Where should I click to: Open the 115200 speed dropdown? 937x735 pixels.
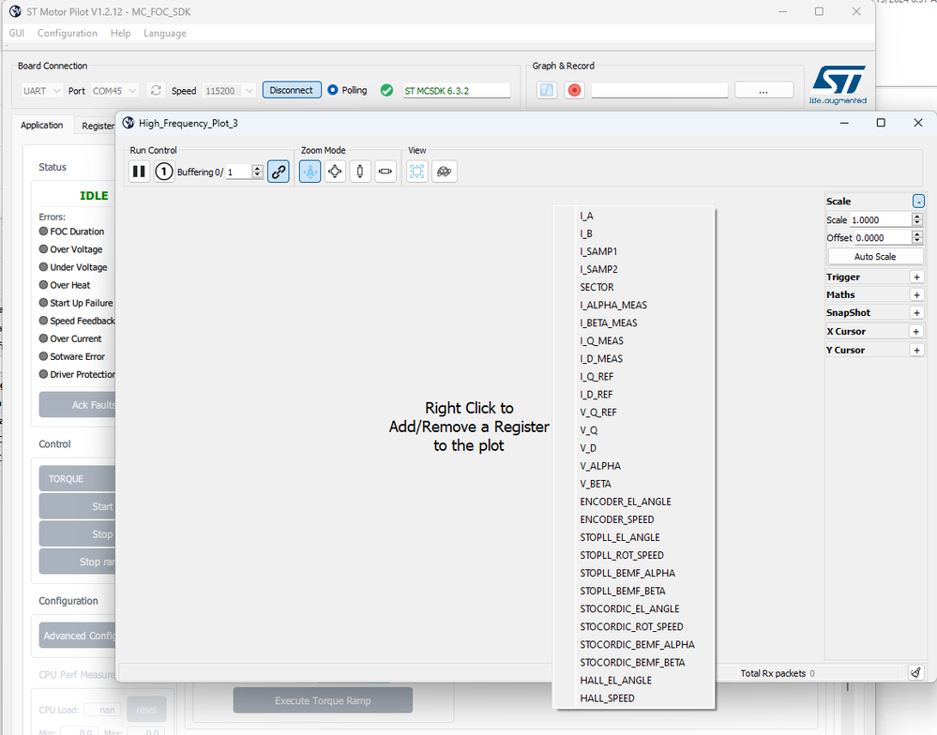tap(230, 91)
